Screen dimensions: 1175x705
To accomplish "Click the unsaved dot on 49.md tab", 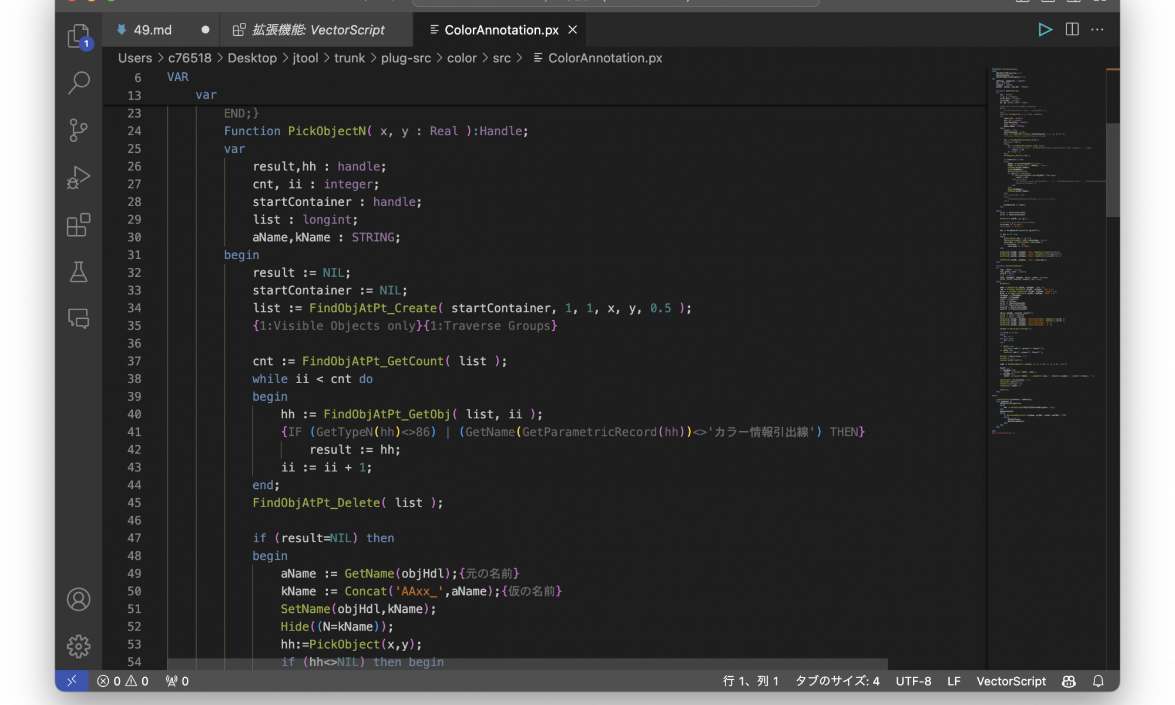I will 205,29.
